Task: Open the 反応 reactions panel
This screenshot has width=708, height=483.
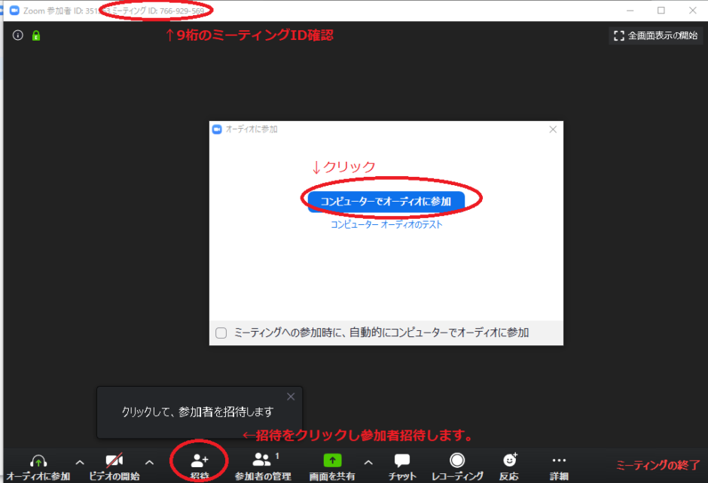Action: (509, 465)
